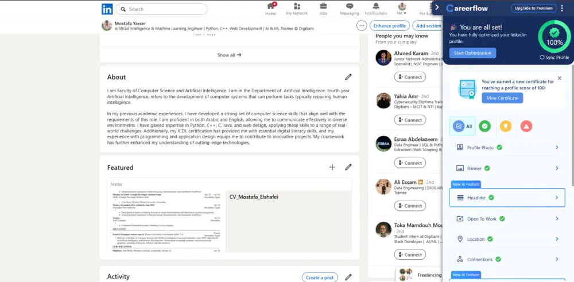Collapse the Careerflow side panel
Image resolution: width=574 pixels, height=282 pixels.
pos(437,7)
